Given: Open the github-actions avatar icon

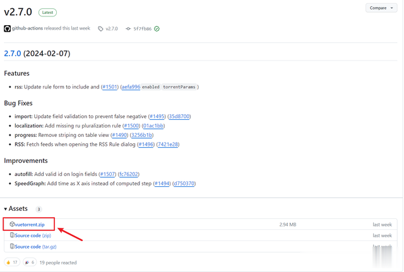Looking at the screenshot, I should [x=7, y=28].
